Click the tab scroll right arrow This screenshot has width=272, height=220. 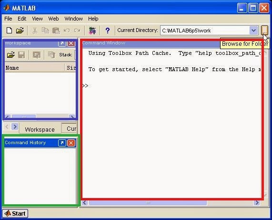15,126
